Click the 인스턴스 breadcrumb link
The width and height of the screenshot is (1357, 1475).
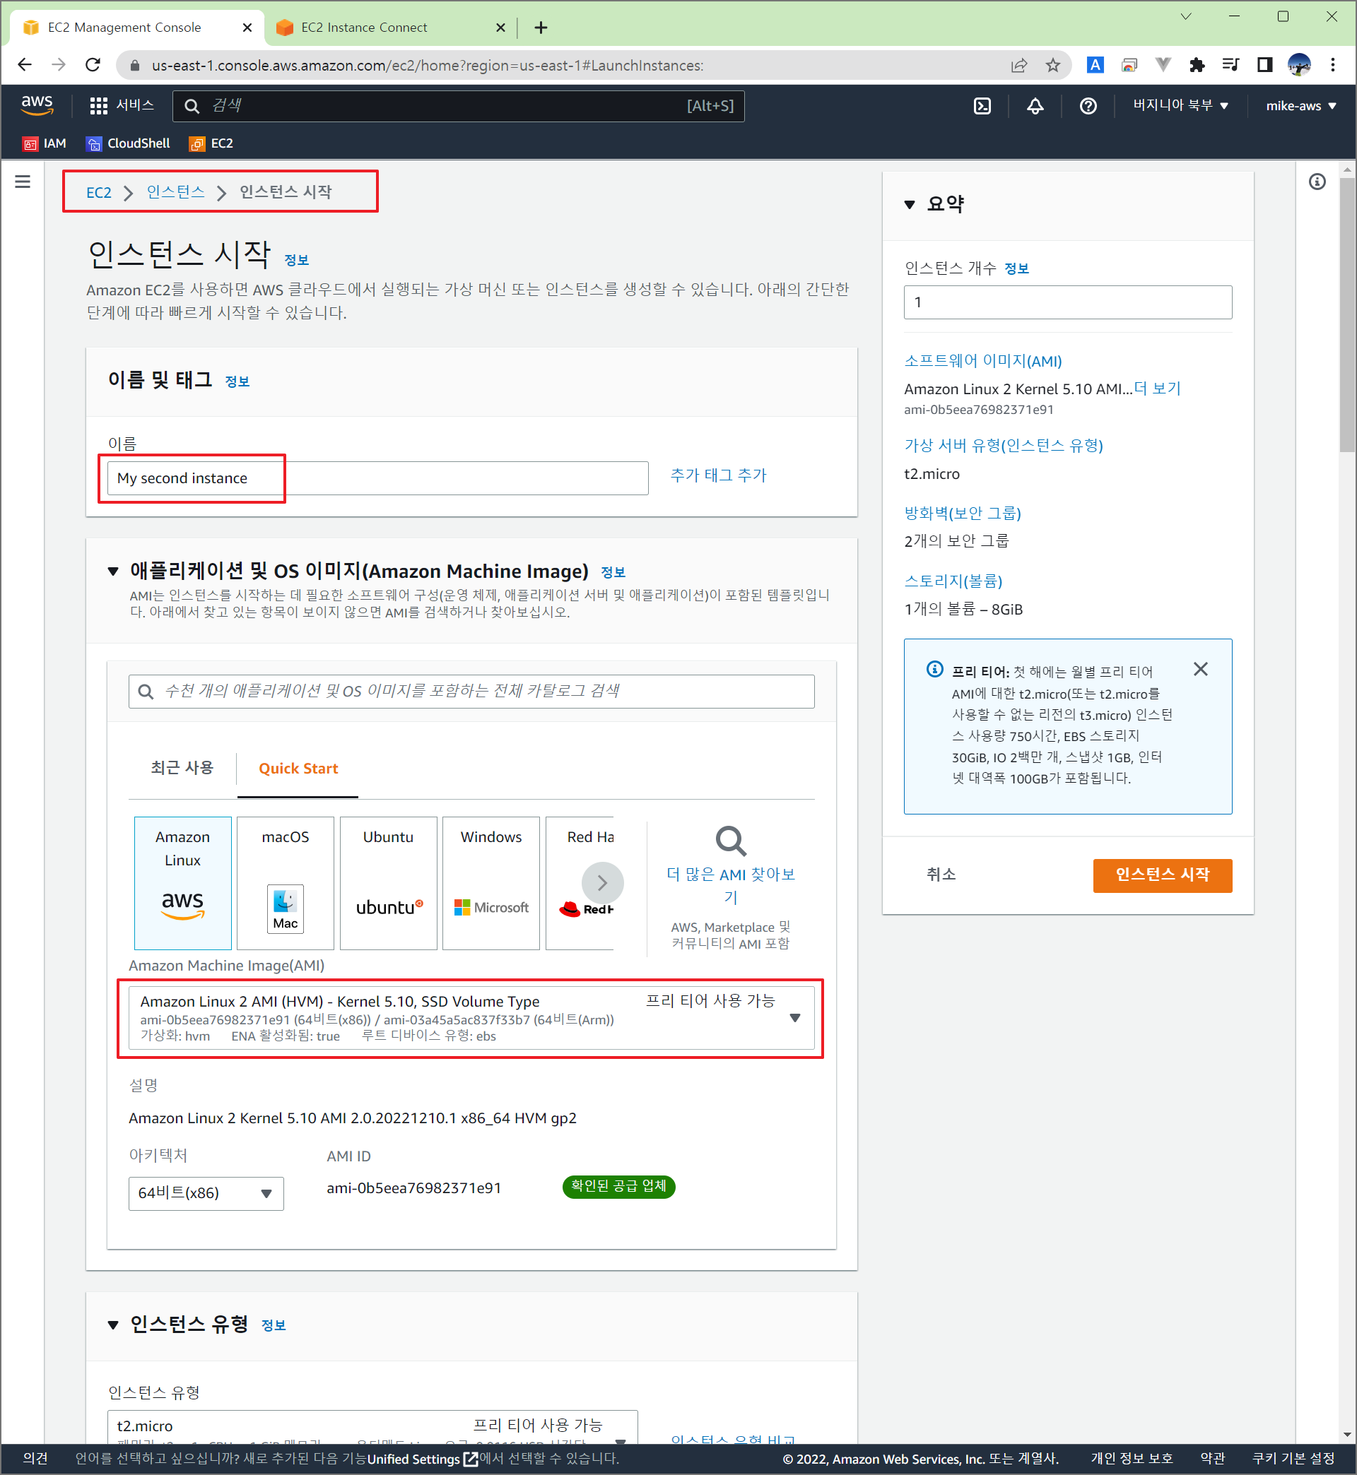(x=175, y=192)
